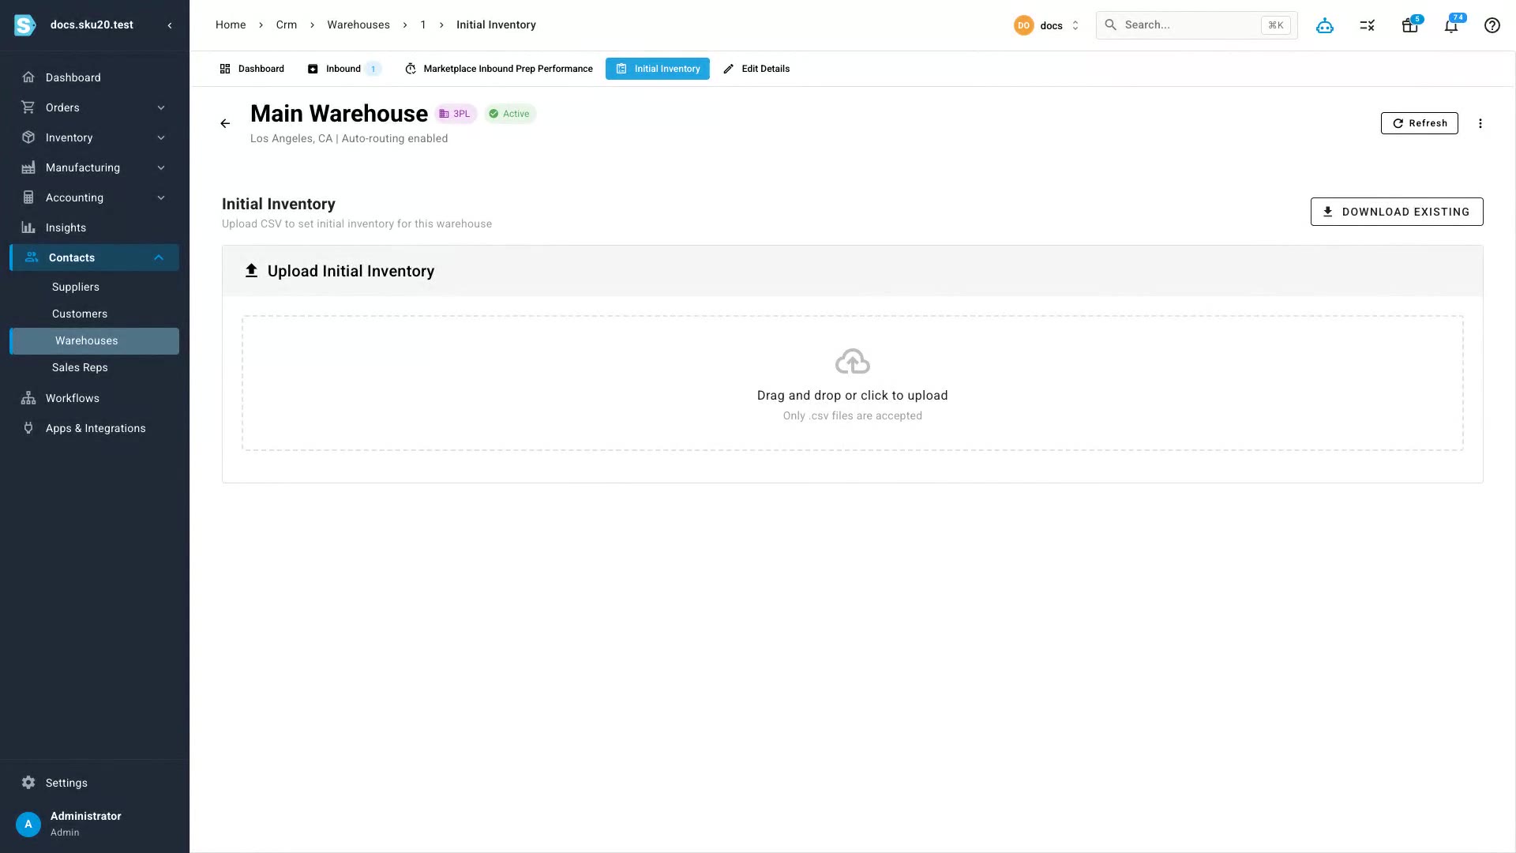Image resolution: width=1516 pixels, height=853 pixels.
Task: Focus the Search input field
Action: pos(1196,25)
